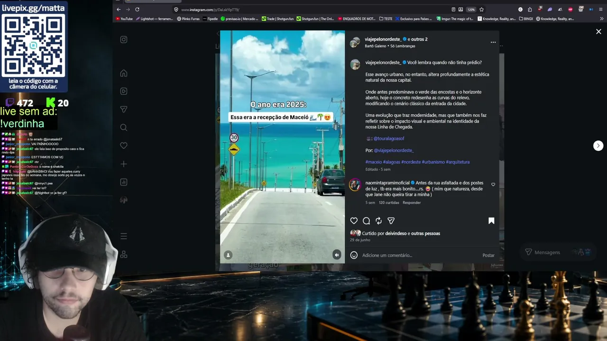
Task: Open the #arquitetura hashtag
Action: point(458,162)
